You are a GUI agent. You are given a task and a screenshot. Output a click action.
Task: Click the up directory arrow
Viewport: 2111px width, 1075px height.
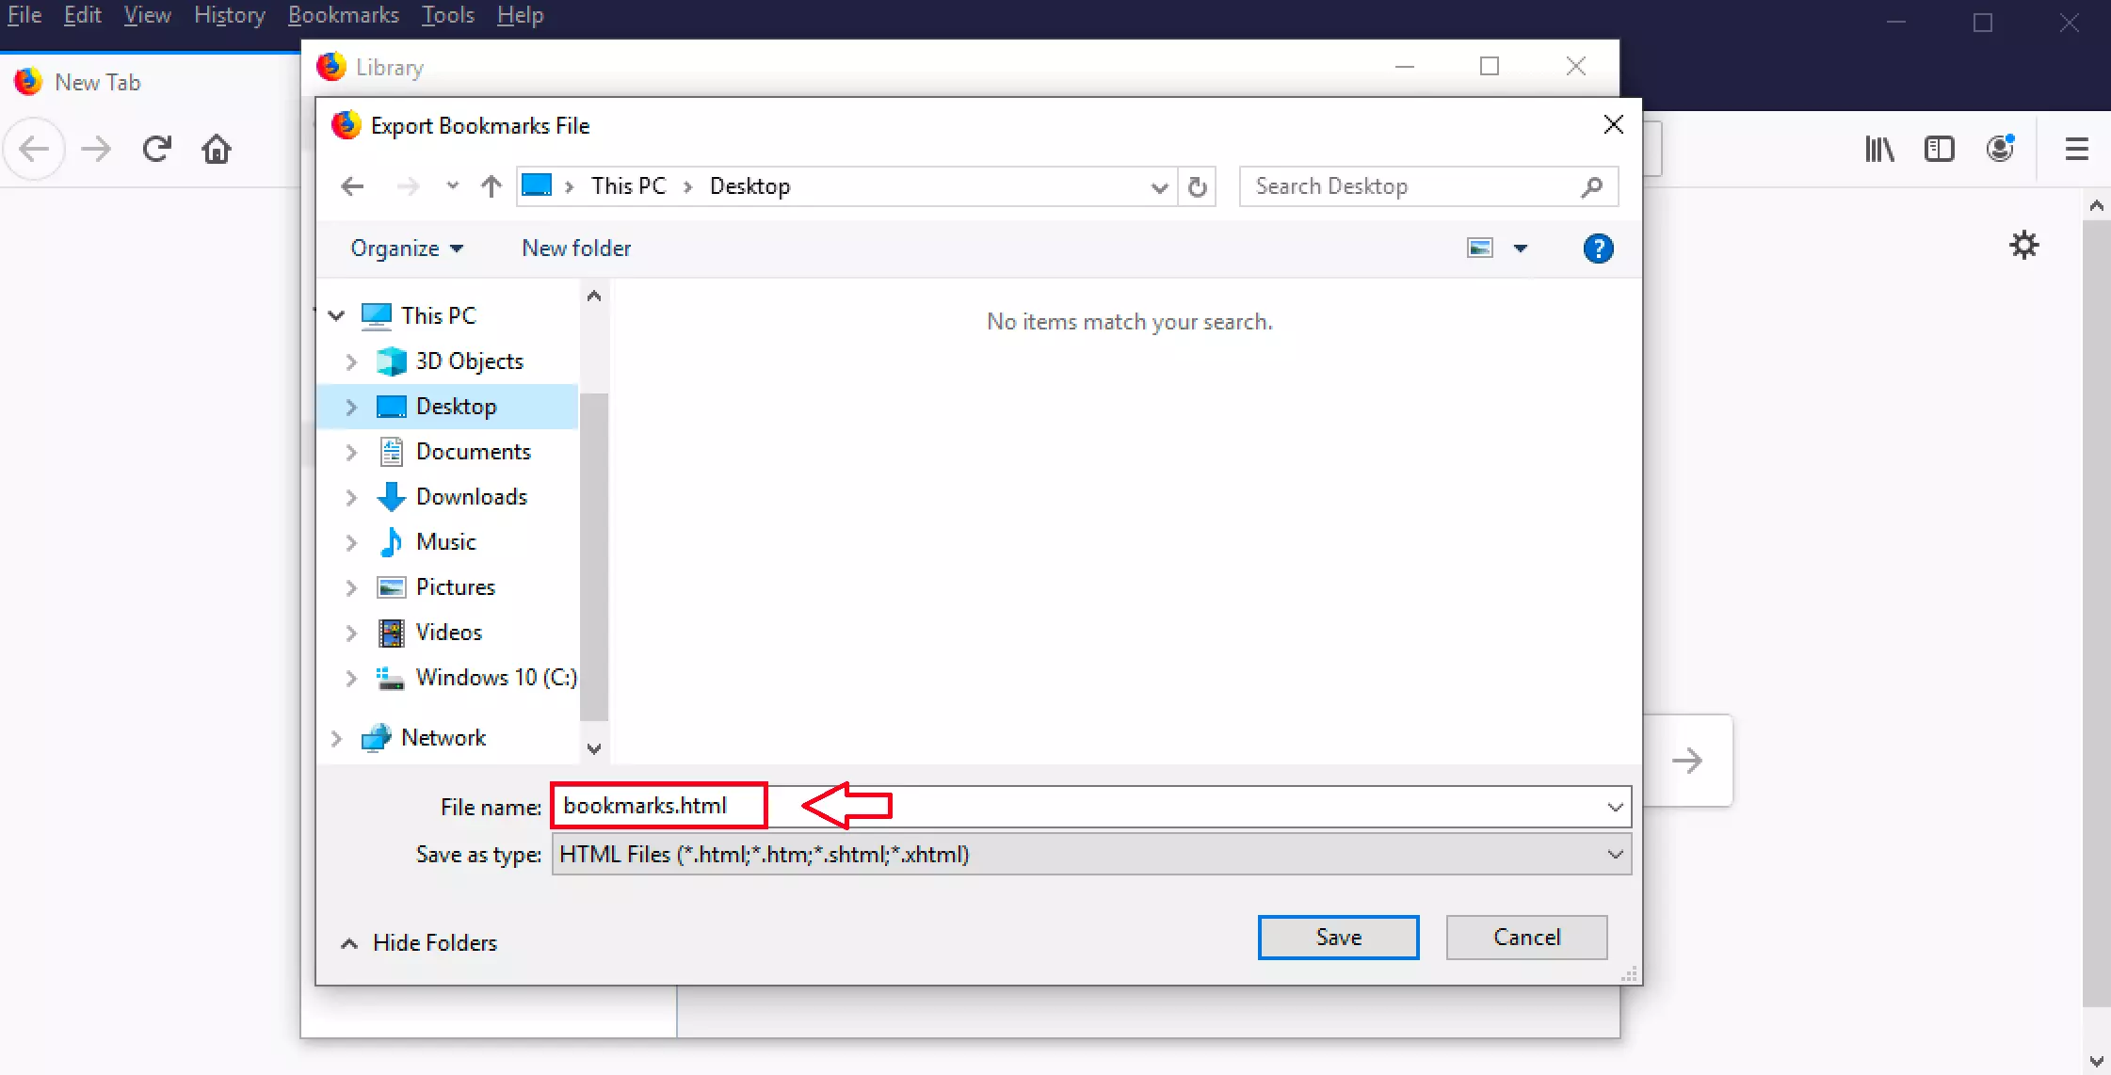point(490,185)
